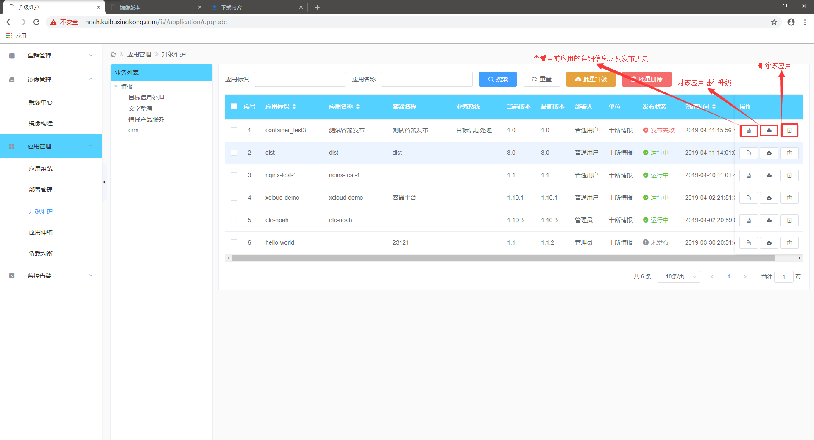
Task: Collapse the 情报 tree node
Action: pos(116,86)
